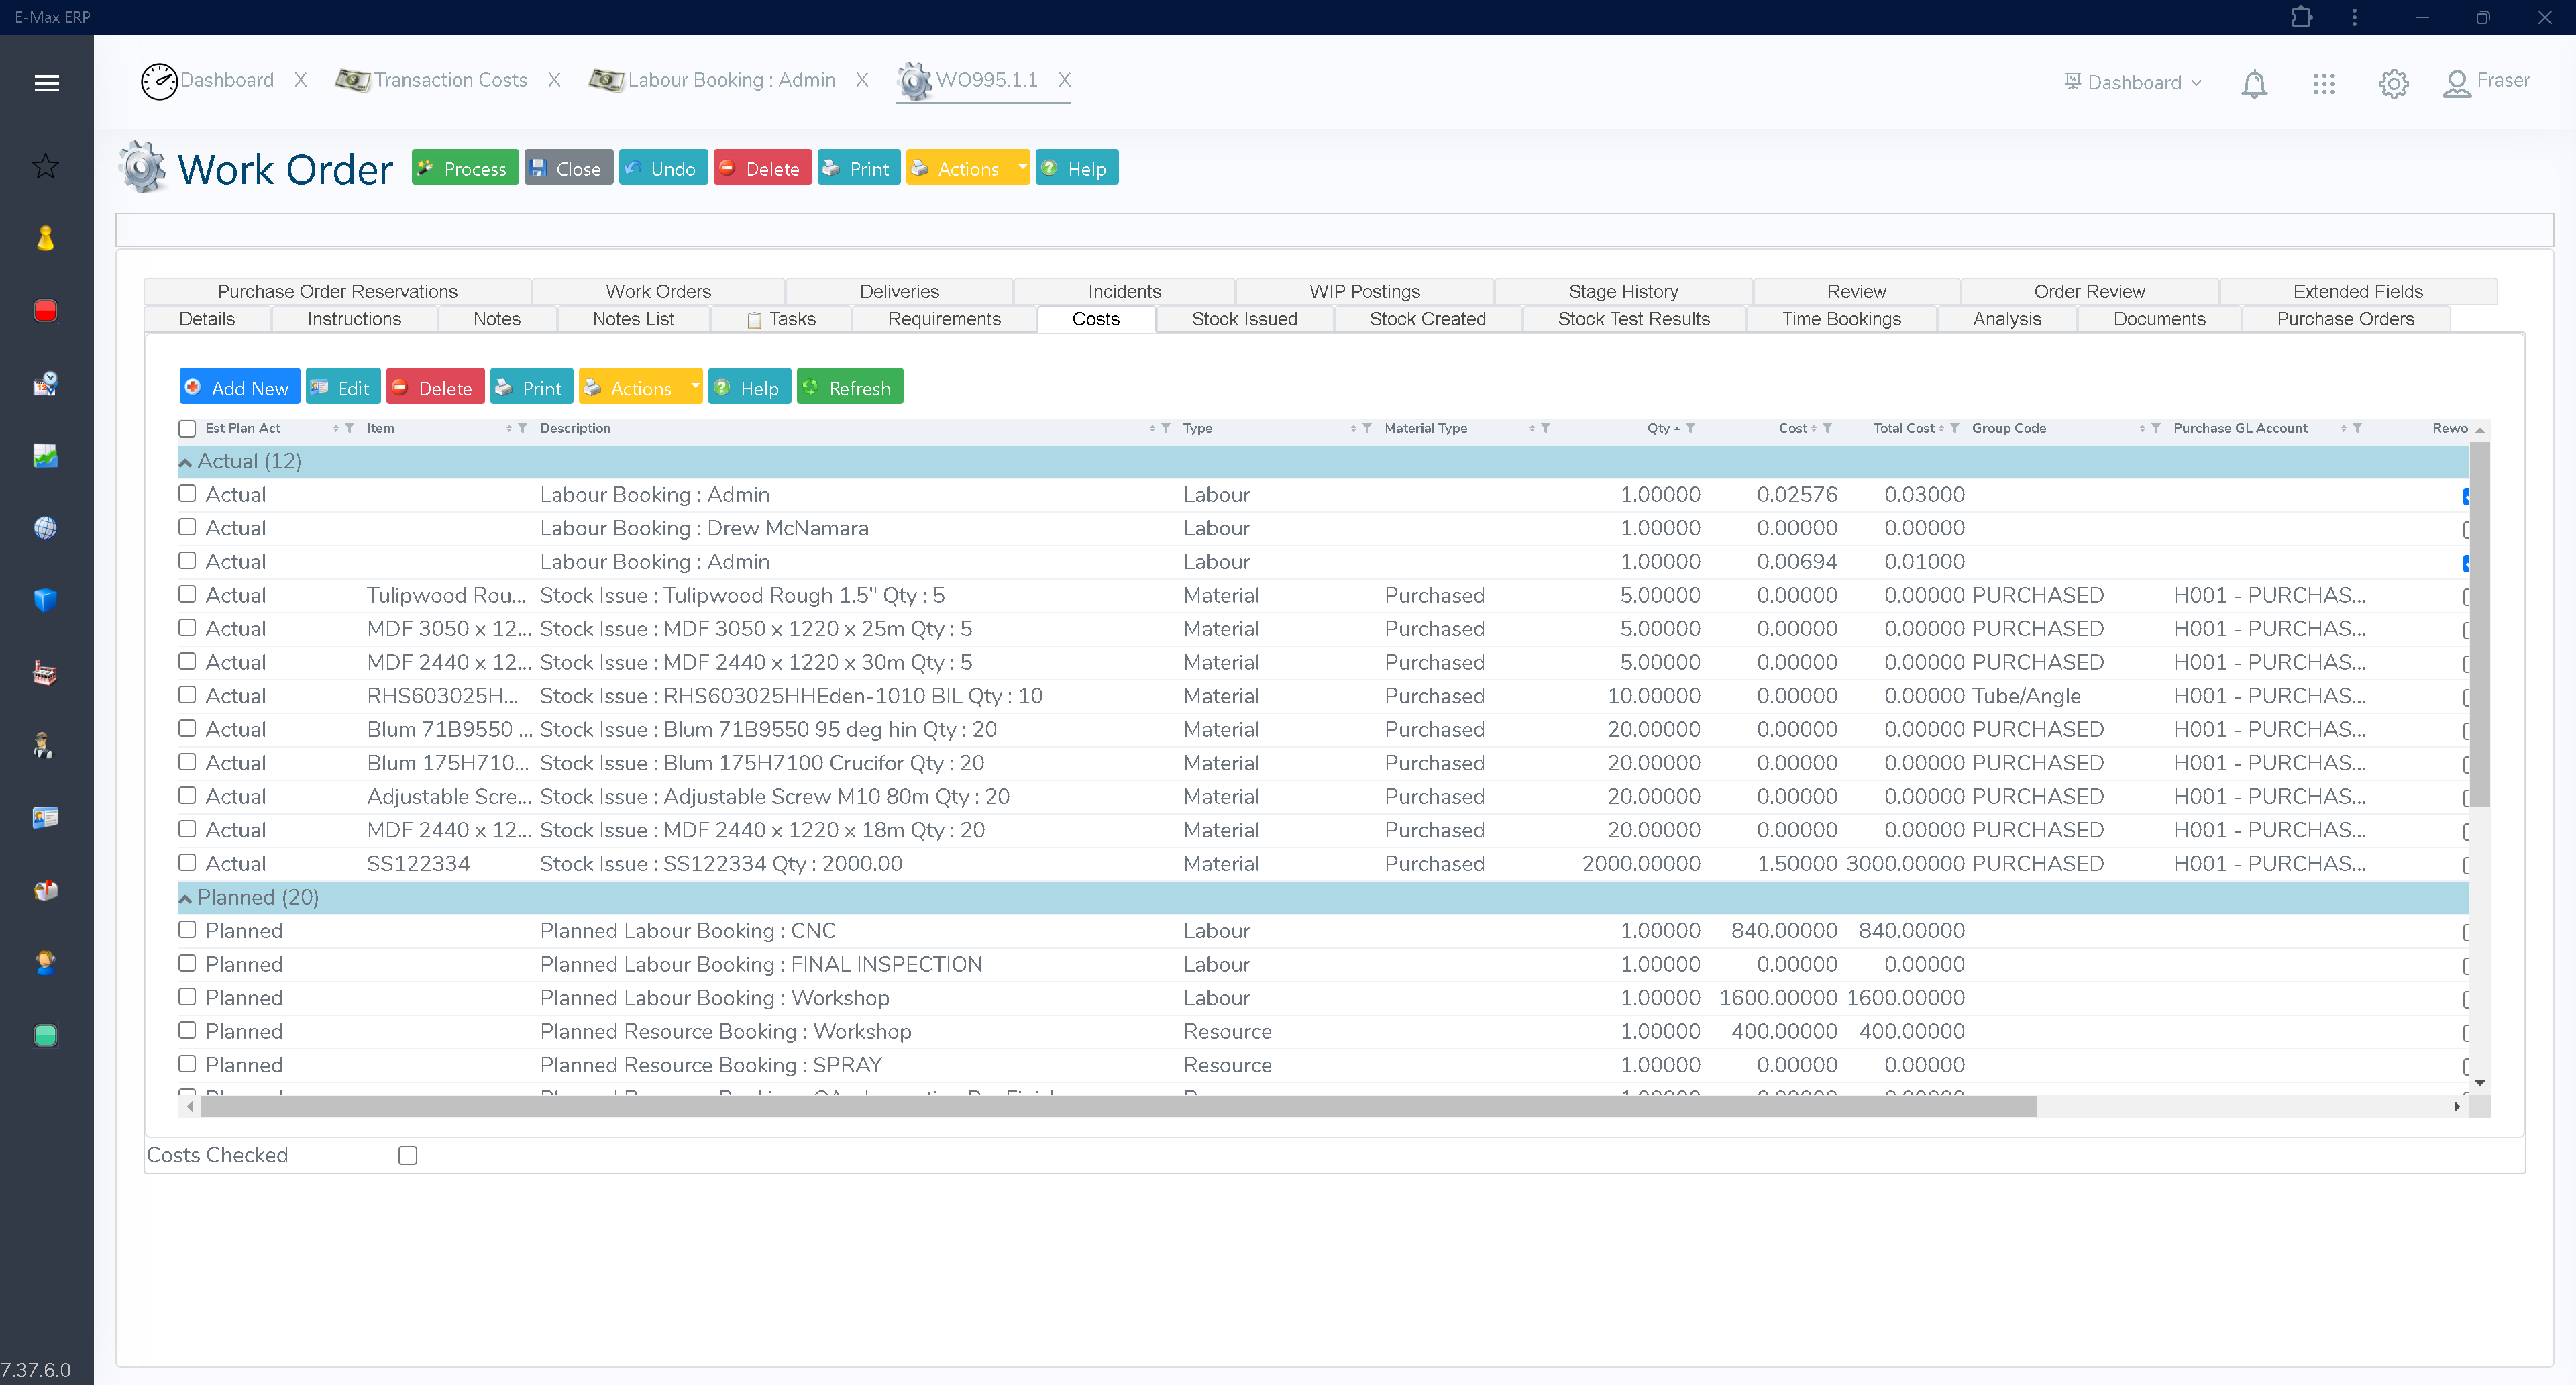2576x1385 pixels.
Task: Open the hamburger navigation menu
Action: tap(46, 83)
